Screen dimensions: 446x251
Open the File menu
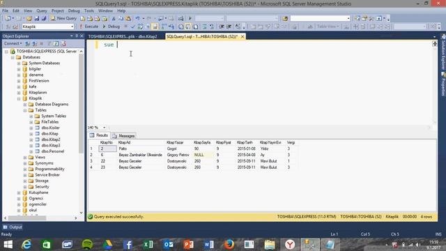(5, 11)
